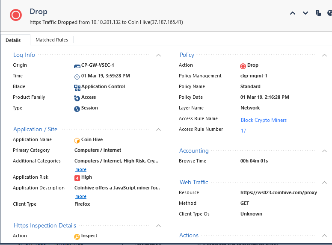Image resolution: width=332 pixels, height=245 pixels.
Task: Select the Application Control blade value
Action: (103, 86)
